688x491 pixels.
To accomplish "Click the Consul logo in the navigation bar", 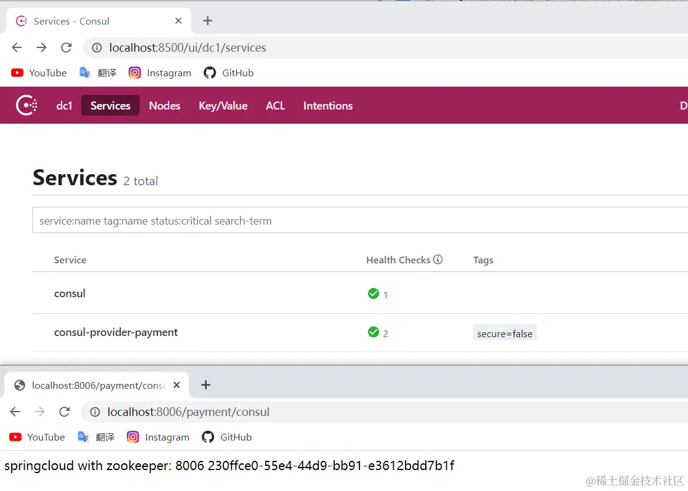I will click(x=26, y=105).
